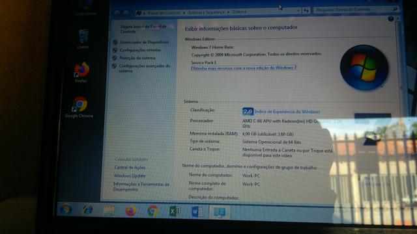Screen dimensions: 417x234
Task: Open Informações e Ferramentas de Desempenho link
Action: 141,187
